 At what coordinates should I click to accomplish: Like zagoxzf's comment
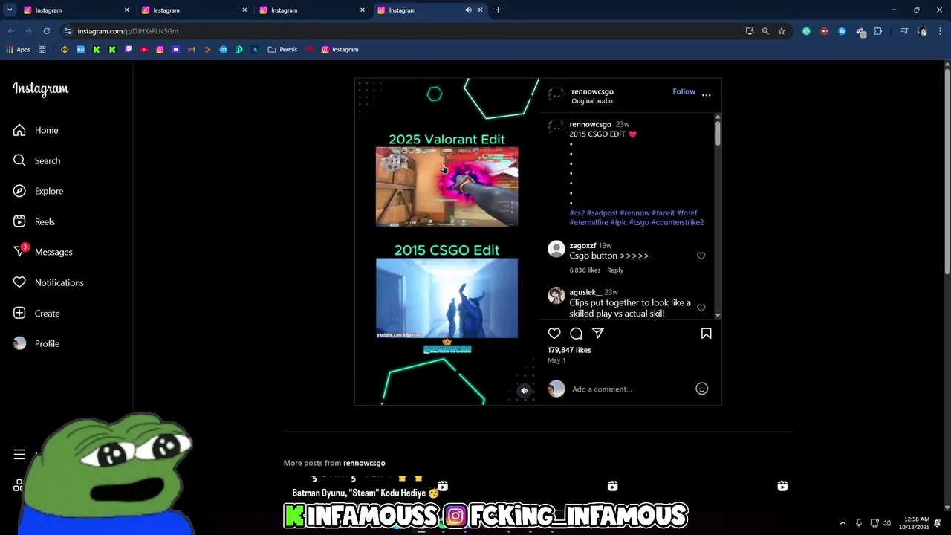tap(701, 256)
